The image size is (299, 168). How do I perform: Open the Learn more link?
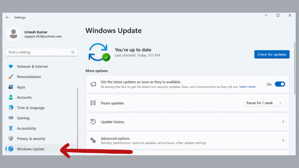click(x=247, y=87)
